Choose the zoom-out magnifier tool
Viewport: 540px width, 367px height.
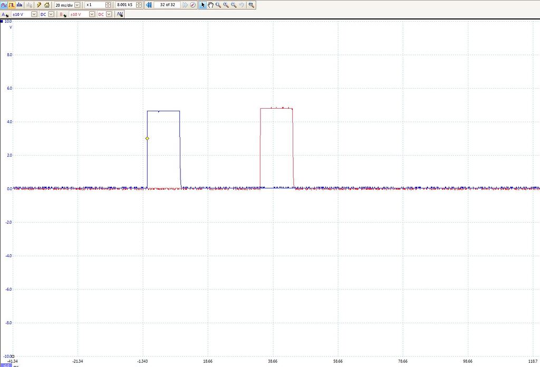click(x=233, y=5)
